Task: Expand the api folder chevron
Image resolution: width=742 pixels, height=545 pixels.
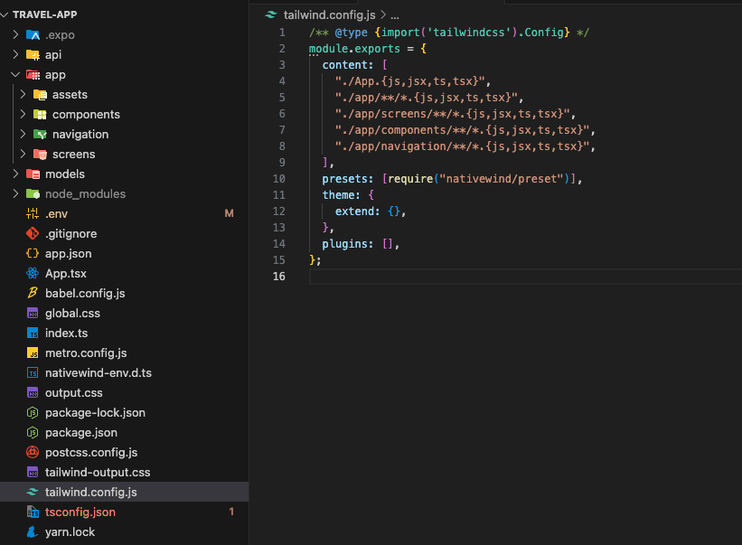Action: pyautogui.click(x=15, y=54)
